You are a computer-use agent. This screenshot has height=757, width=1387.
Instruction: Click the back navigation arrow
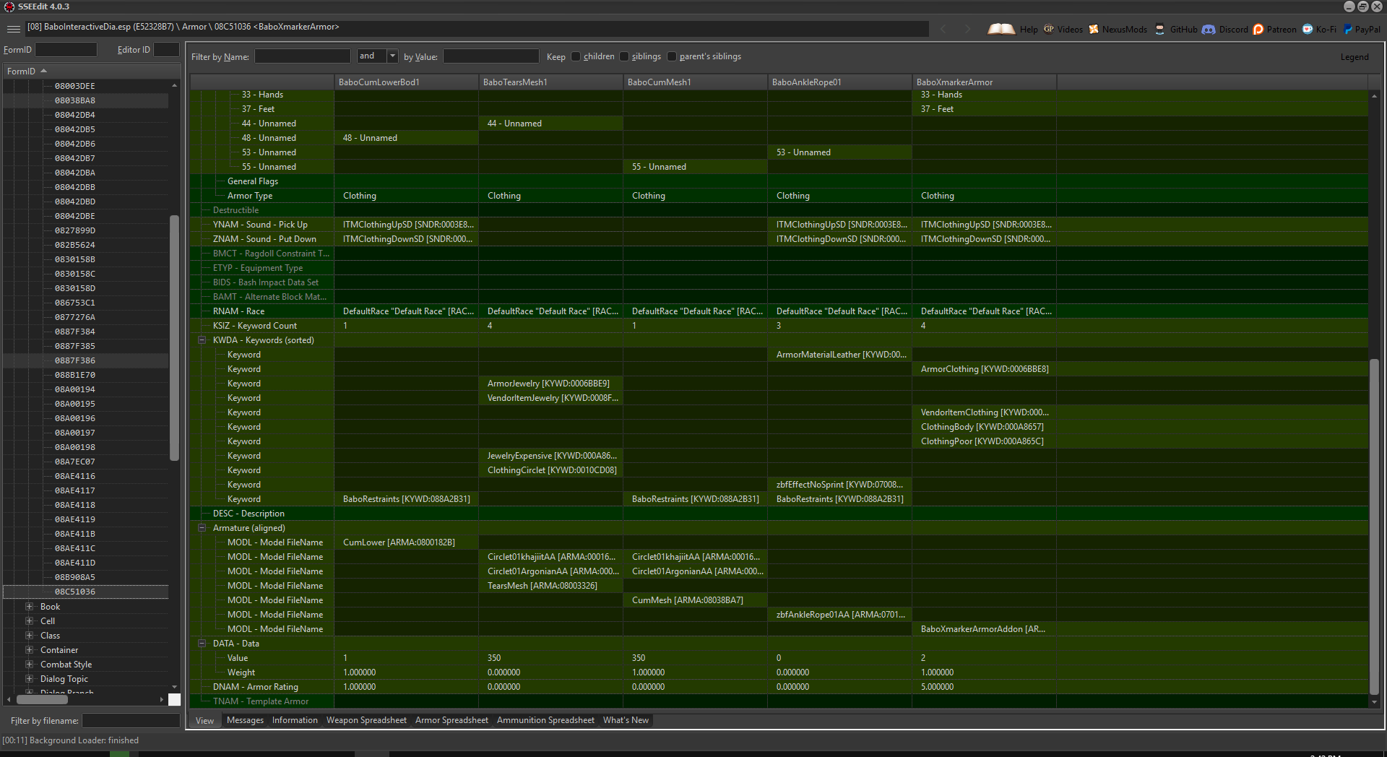click(943, 29)
